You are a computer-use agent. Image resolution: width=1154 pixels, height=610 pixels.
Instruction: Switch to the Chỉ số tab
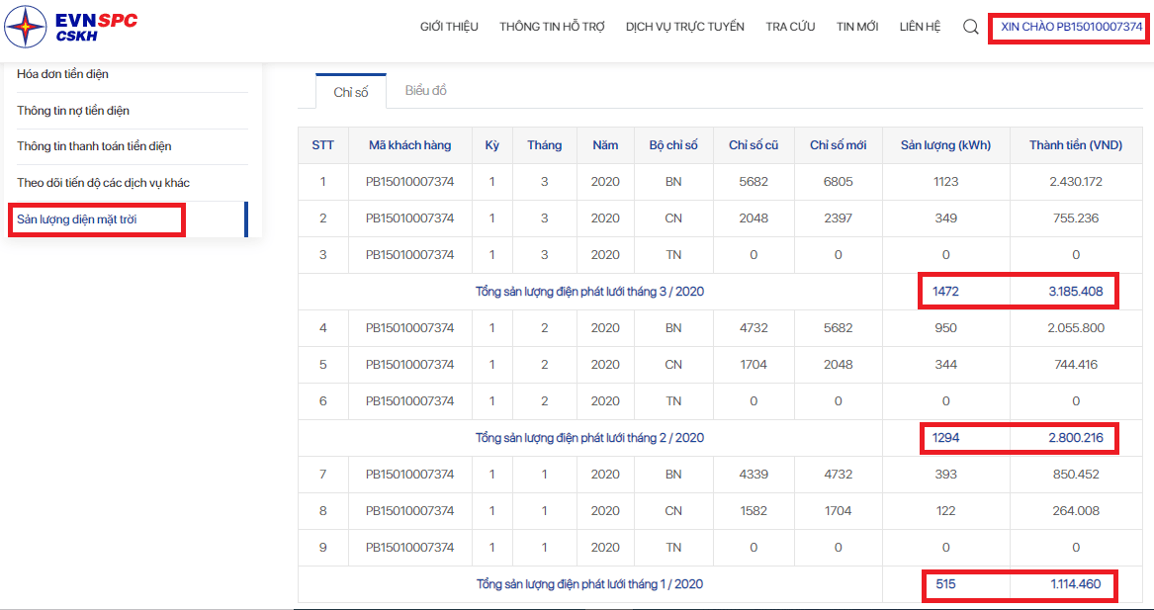(x=351, y=92)
